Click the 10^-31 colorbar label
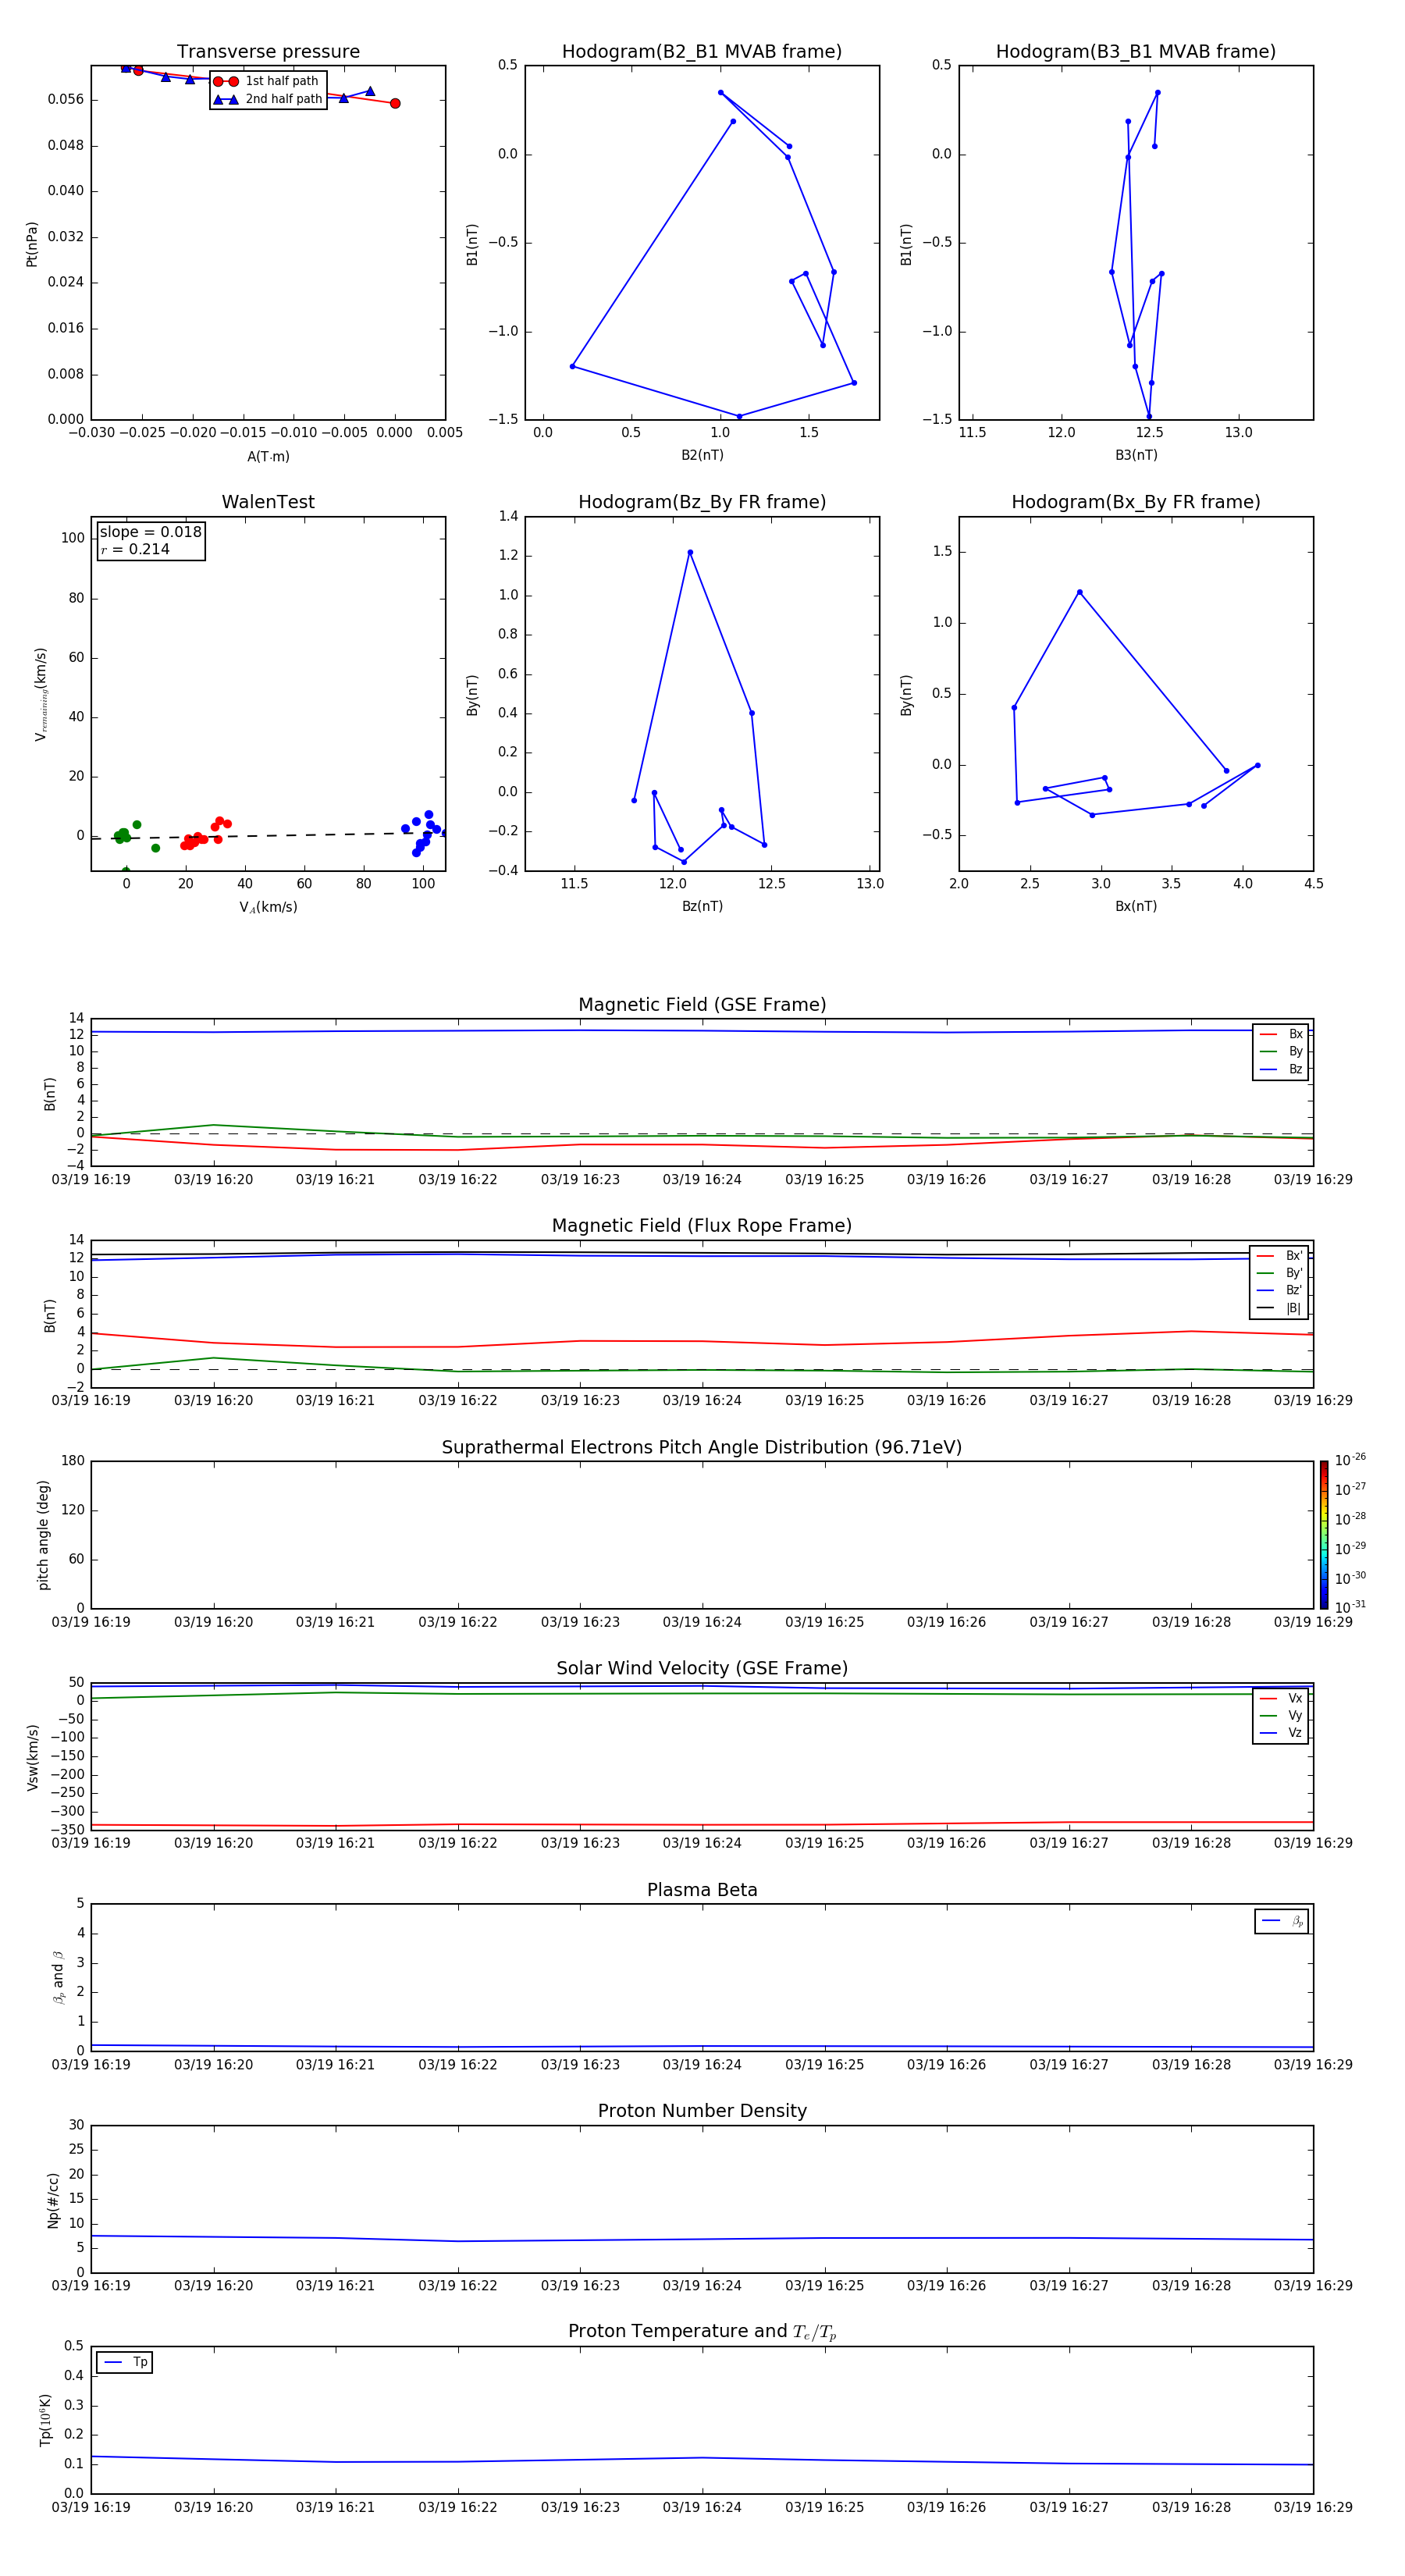Viewport: 1405px width, 2576px height. click(x=1349, y=1607)
